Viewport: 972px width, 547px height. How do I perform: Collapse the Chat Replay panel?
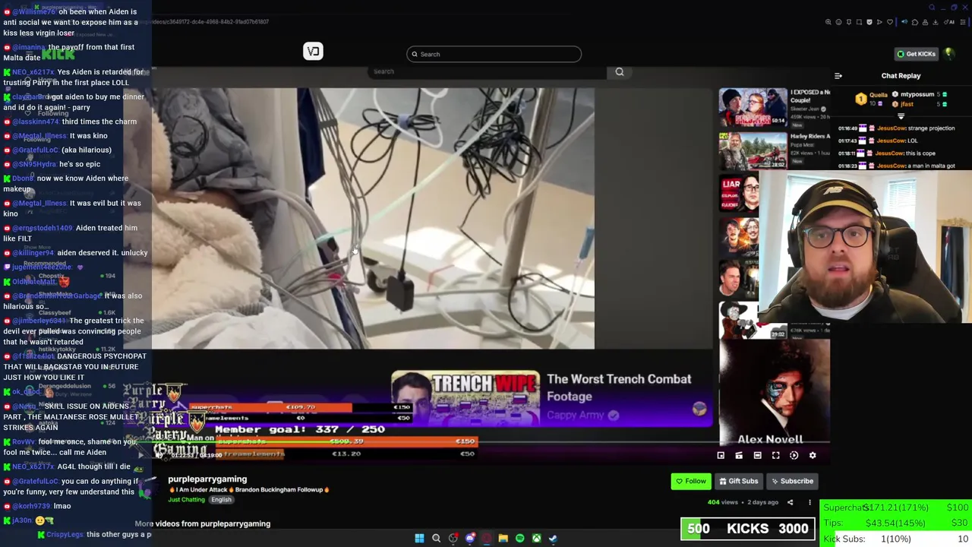(x=838, y=76)
